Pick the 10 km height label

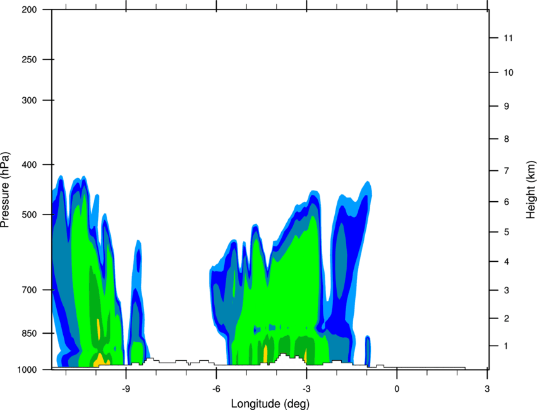509,73
